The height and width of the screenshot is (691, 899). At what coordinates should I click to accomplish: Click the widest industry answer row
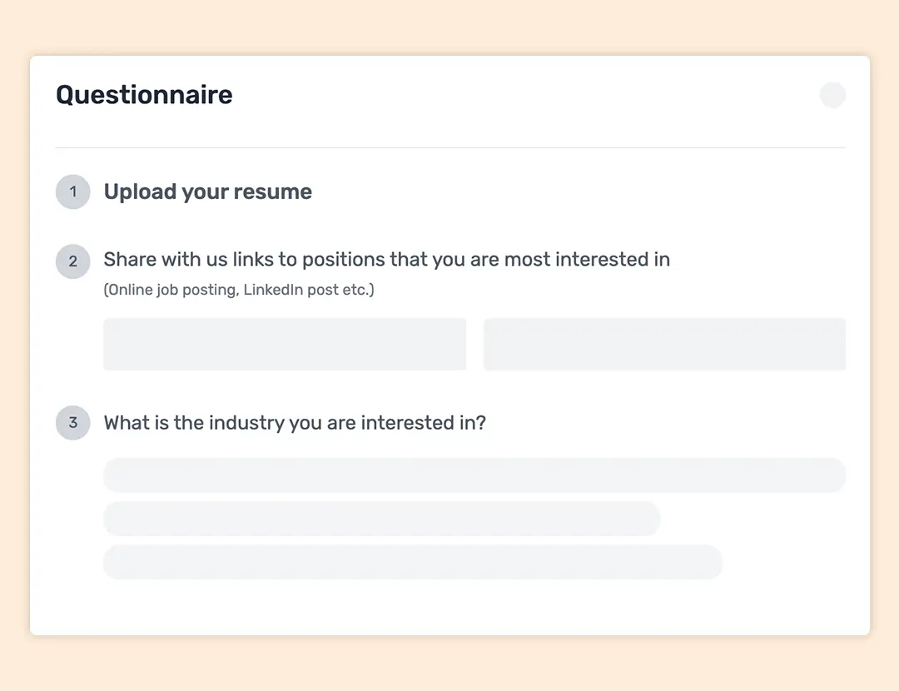point(474,475)
